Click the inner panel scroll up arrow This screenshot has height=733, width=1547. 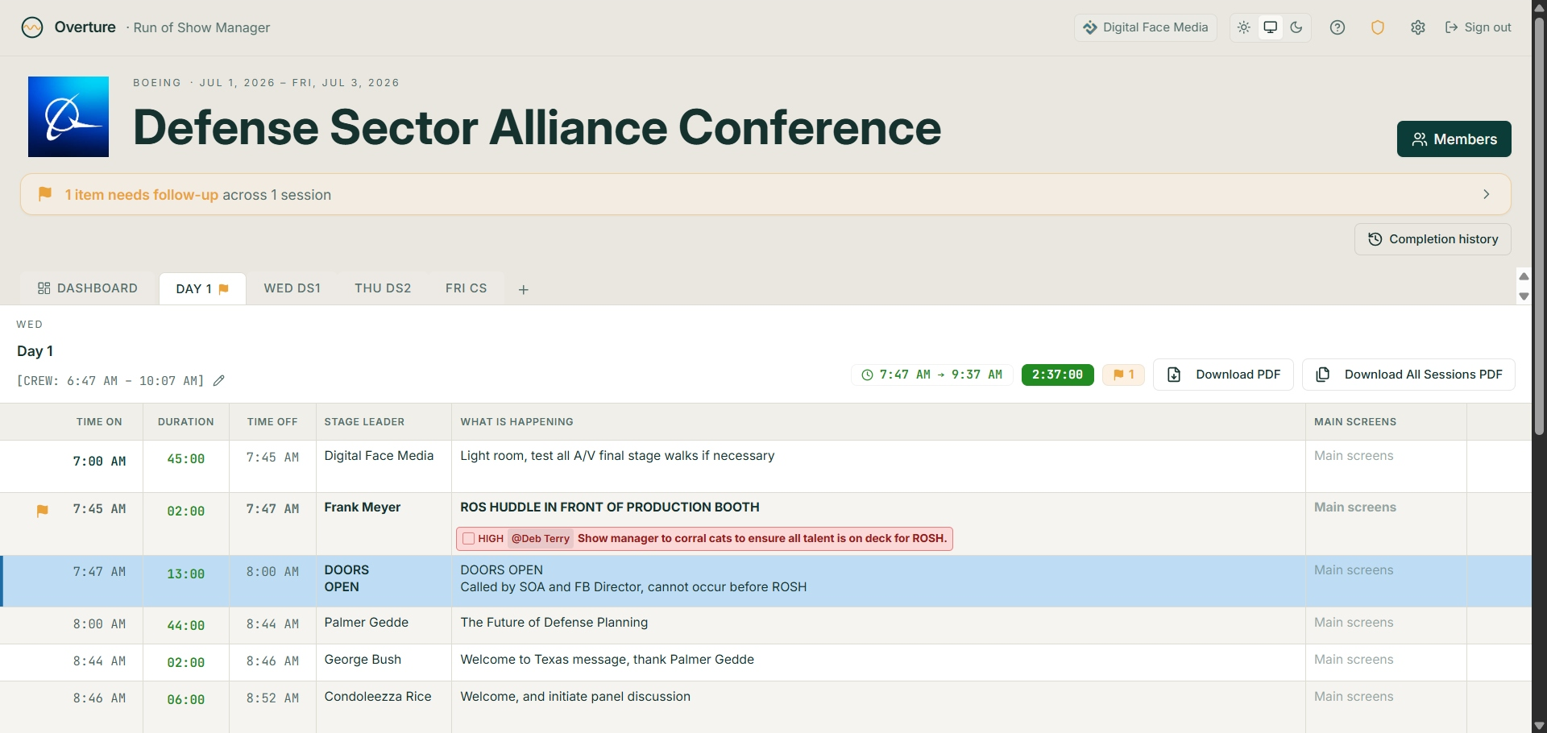click(1524, 276)
